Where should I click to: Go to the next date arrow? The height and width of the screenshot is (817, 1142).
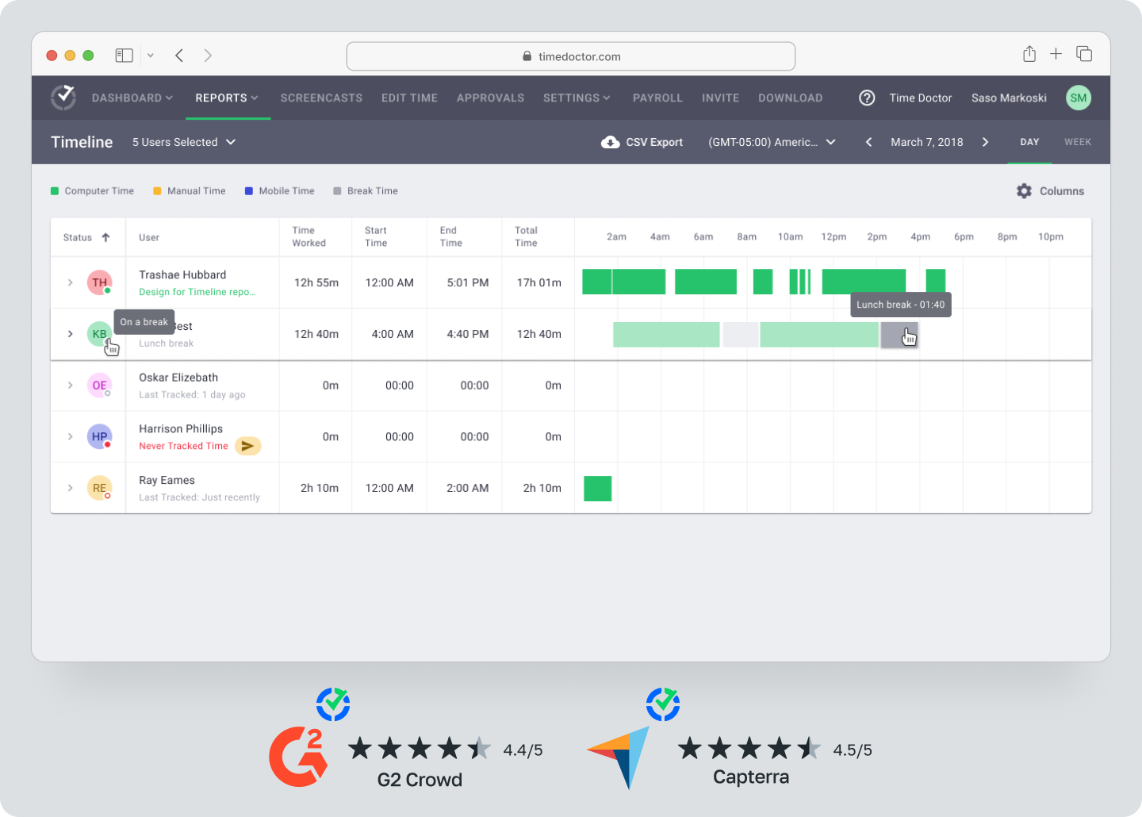(985, 142)
